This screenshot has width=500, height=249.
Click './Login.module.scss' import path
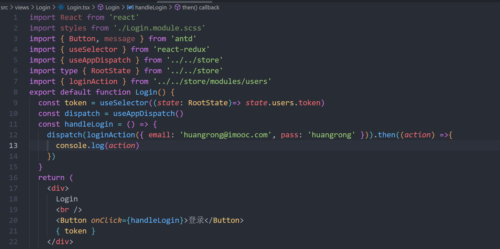pyautogui.click(x=159, y=28)
